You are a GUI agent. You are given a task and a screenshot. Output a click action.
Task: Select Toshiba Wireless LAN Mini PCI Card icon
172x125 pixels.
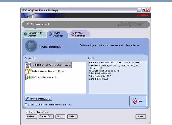click(x=28, y=71)
